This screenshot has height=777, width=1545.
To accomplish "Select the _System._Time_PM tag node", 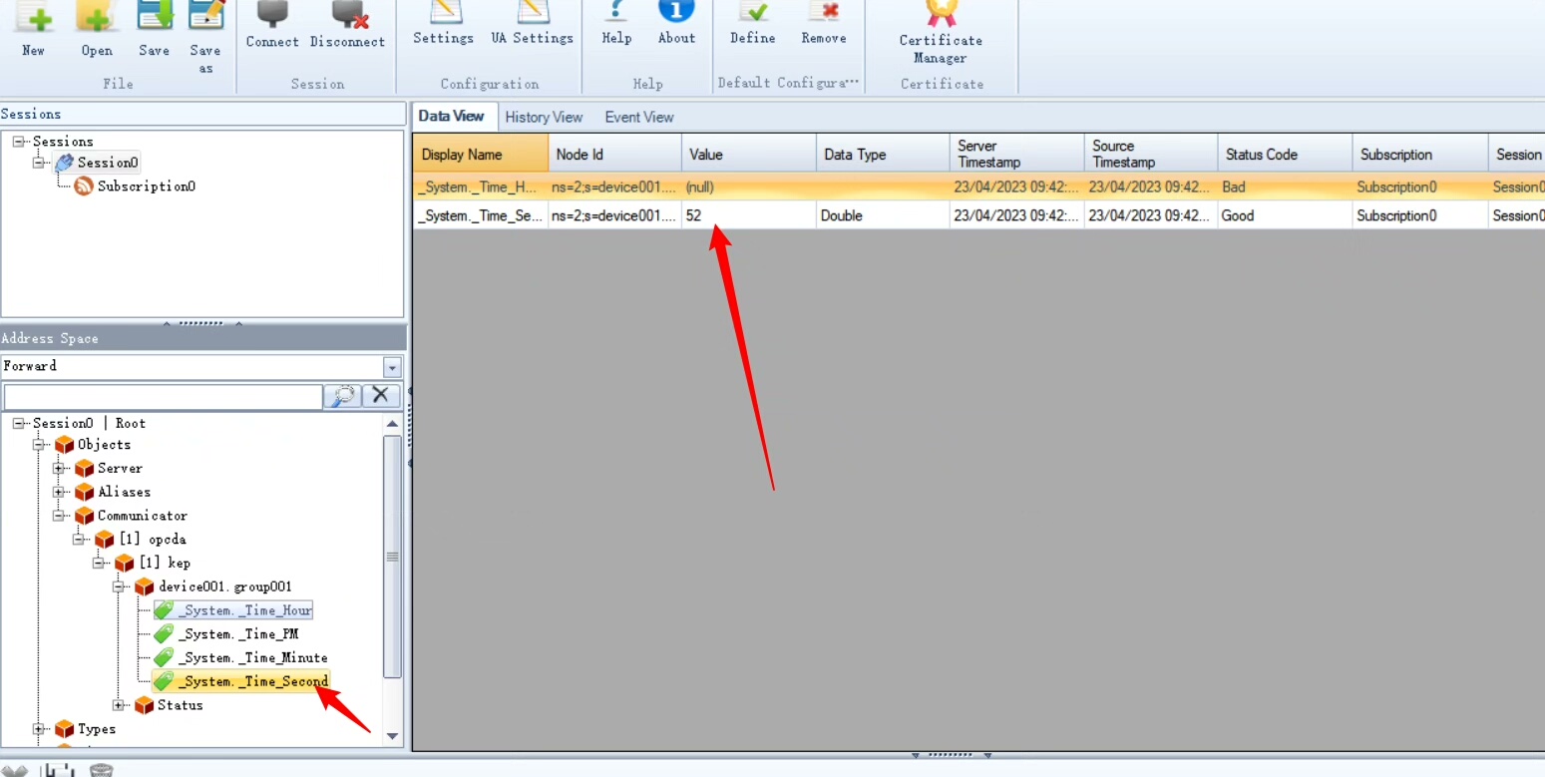I will (238, 634).
